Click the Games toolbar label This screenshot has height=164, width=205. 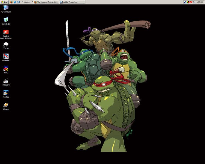(27, 2)
